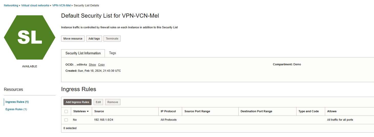Sort by the Stateless column arrow

[x=88, y=111]
